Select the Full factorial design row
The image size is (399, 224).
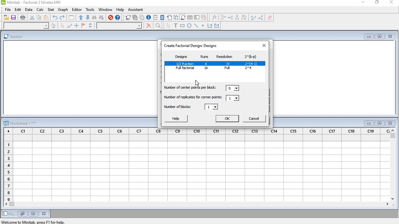(215, 68)
